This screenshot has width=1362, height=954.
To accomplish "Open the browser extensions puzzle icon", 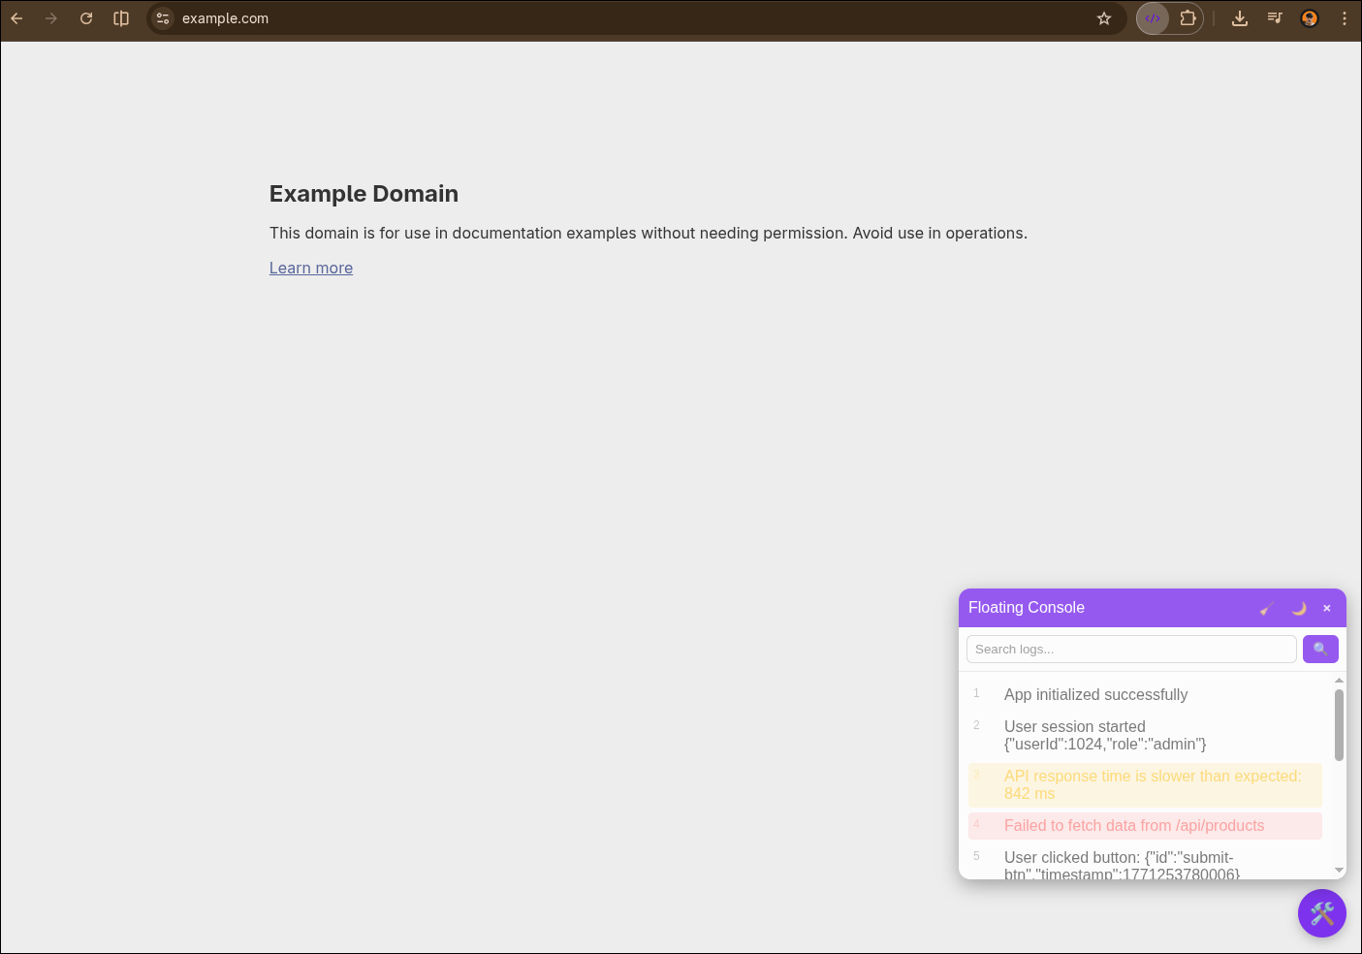I will click(1188, 17).
